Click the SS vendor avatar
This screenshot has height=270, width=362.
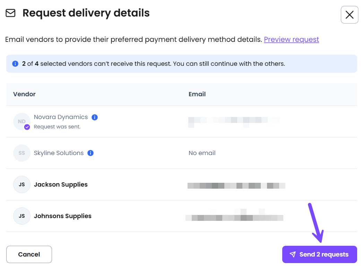(x=22, y=153)
